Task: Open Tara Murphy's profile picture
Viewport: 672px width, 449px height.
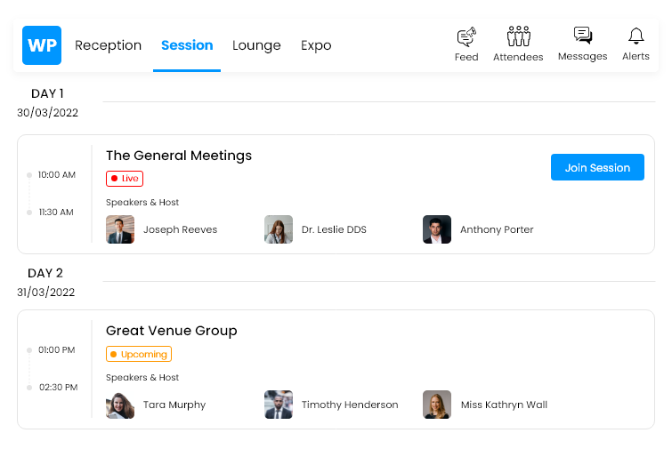Action: click(120, 405)
